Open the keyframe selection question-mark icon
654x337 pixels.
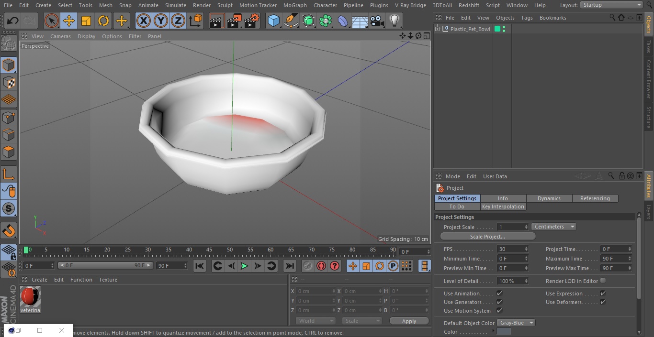tap(335, 266)
